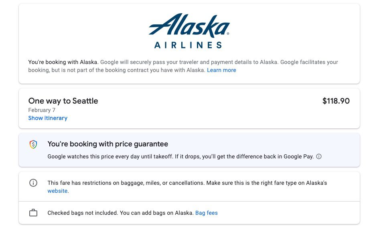Open the Learn more link

[221, 70]
